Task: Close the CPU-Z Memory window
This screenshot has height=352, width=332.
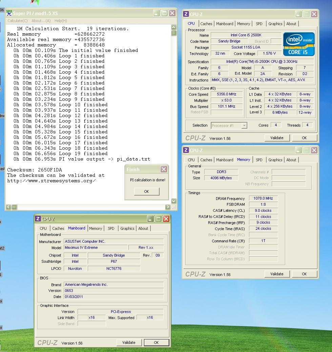Action: (314, 150)
